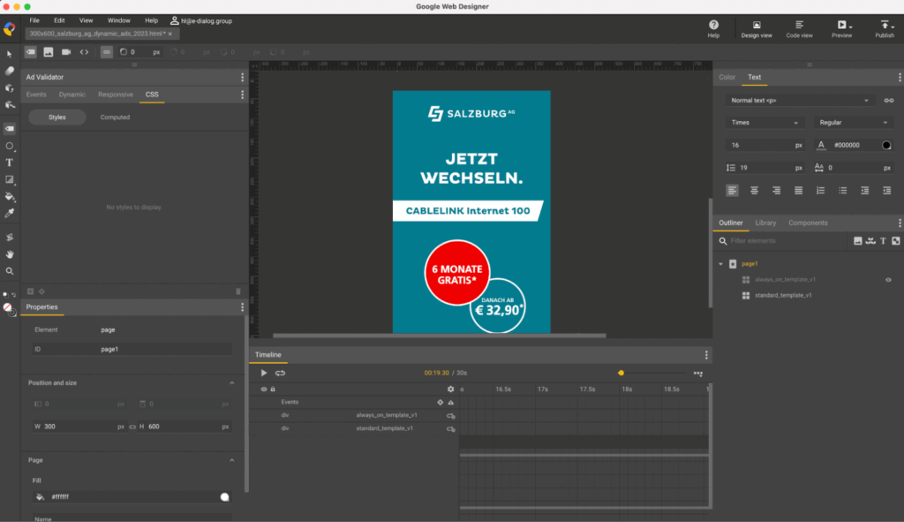Open the Paint Bucket tool
Screen dimensions: 904x522
point(9,196)
